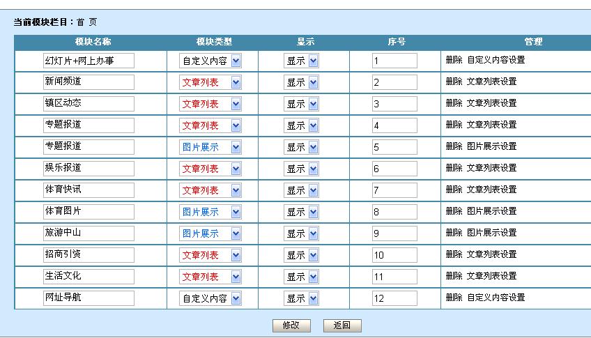
Task: Delete the 新闻频道 module
Action: click(x=454, y=82)
